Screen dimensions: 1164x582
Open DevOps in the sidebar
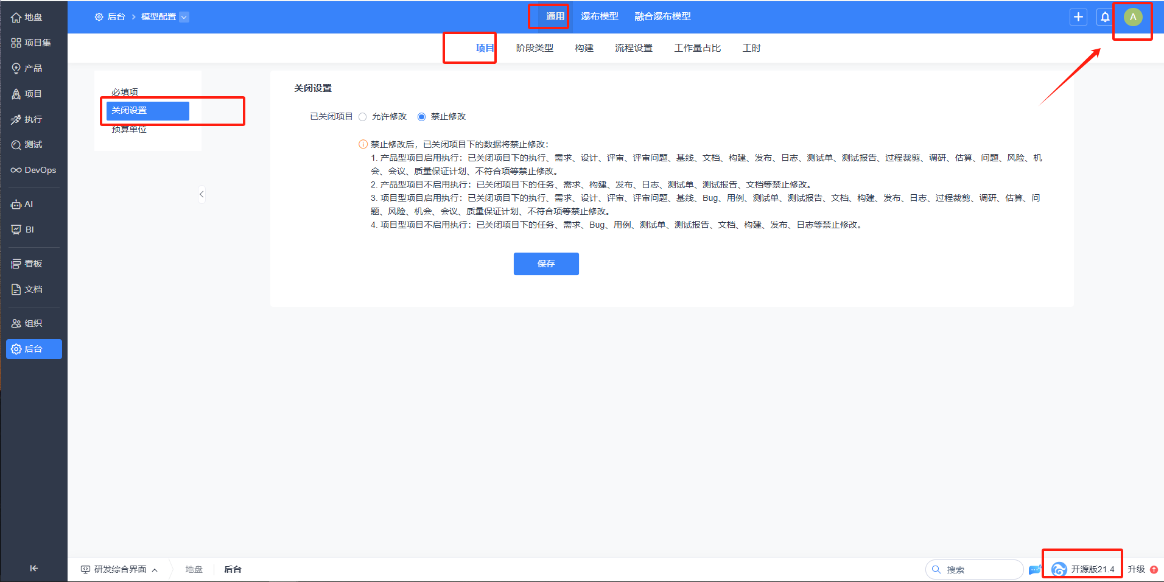(x=33, y=170)
